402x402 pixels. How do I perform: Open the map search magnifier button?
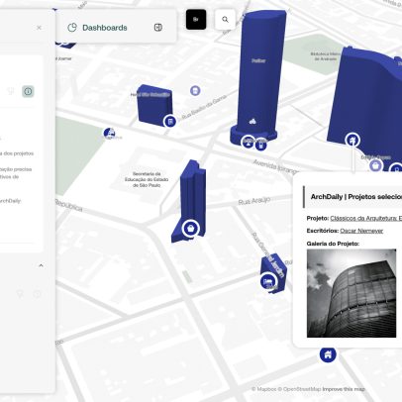(225, 20)
